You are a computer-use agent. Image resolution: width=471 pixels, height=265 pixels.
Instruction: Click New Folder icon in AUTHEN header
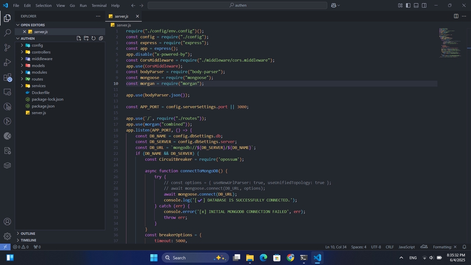tap(86, 38)
